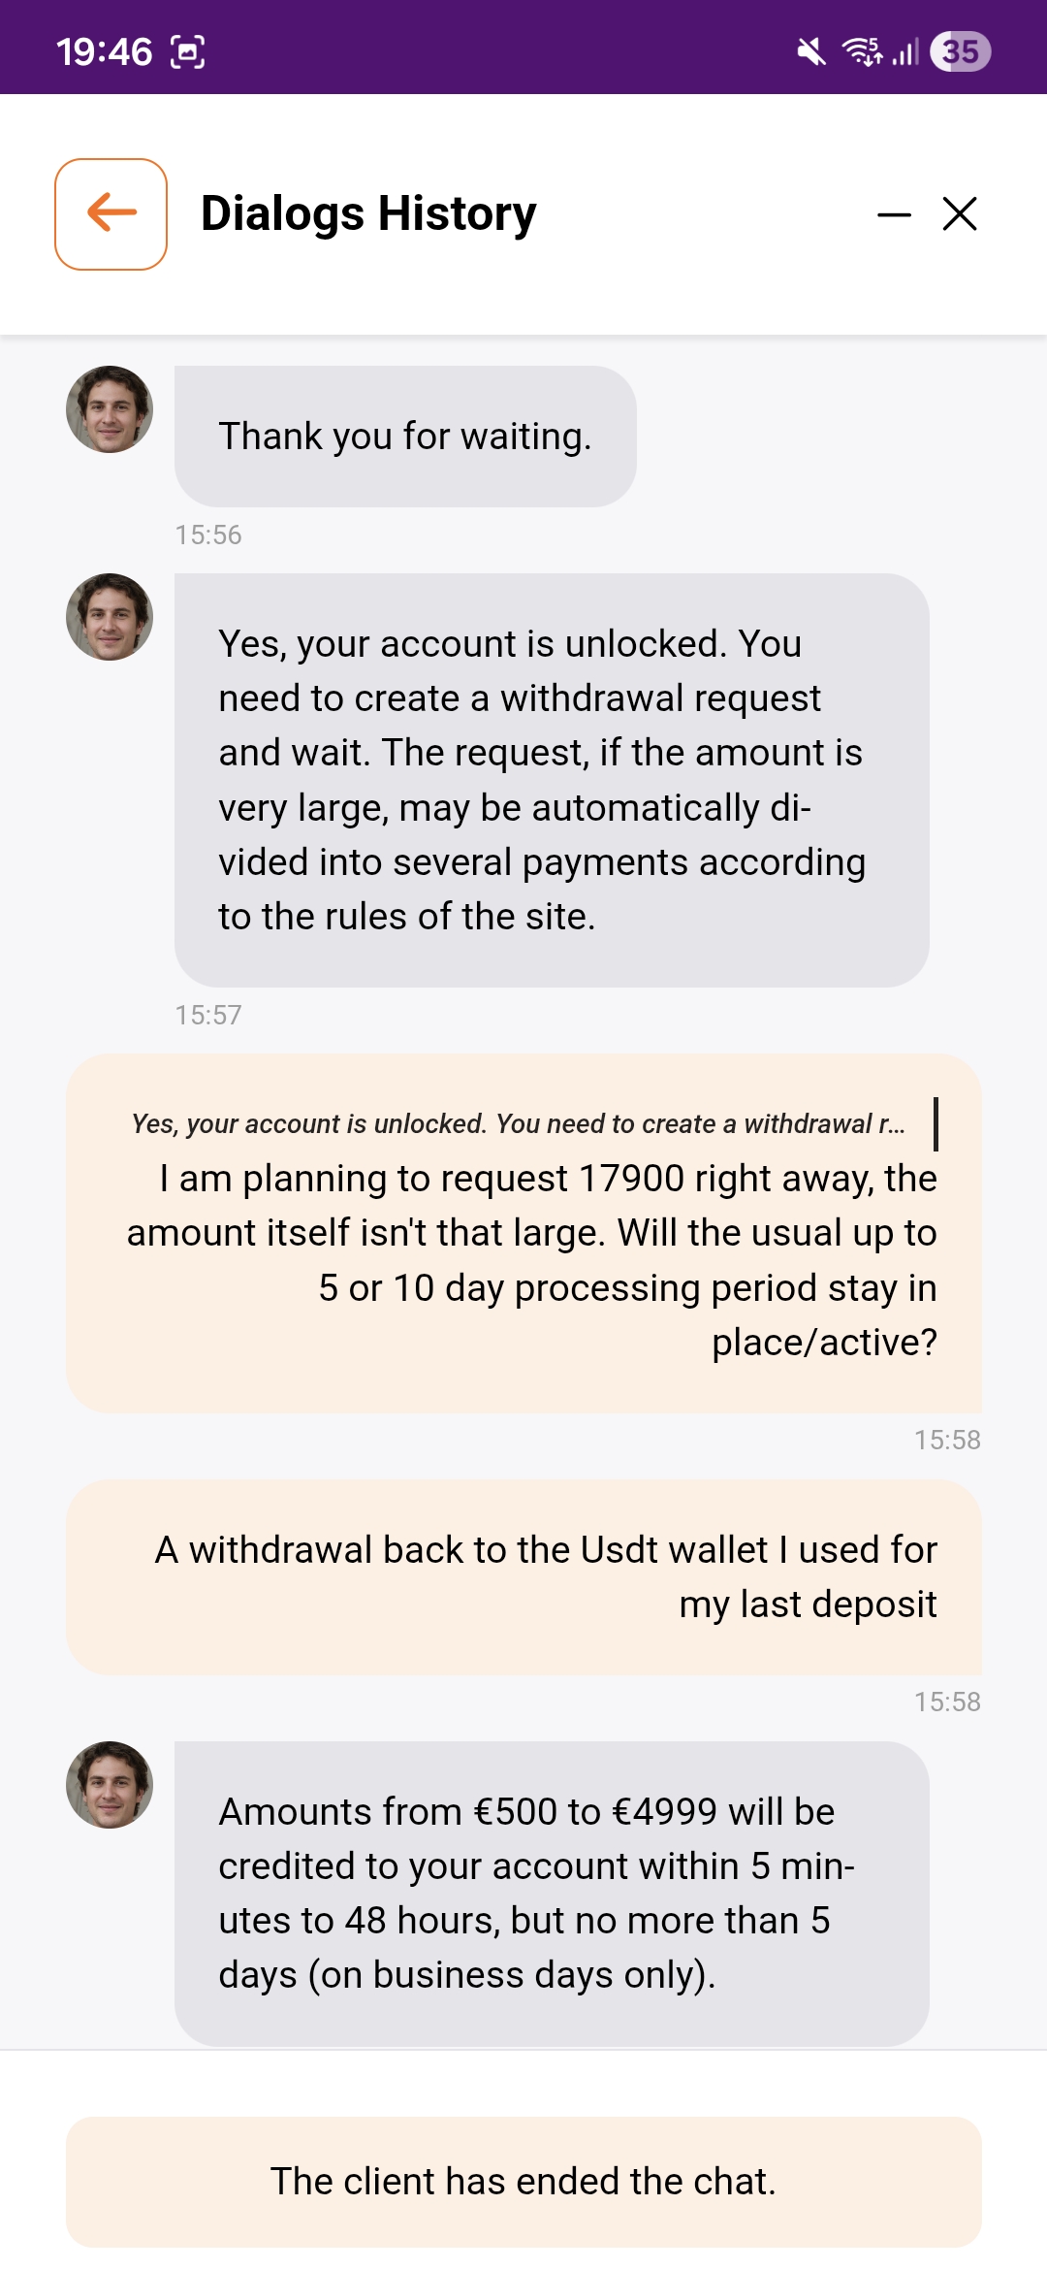Viewport: 1047px width, 2270px height.
Task: Tap the screen capture icon beside clock
Action: tap(188, 51)
